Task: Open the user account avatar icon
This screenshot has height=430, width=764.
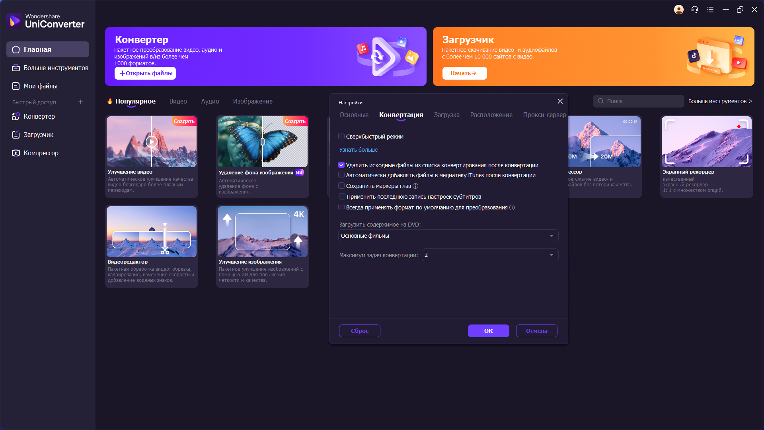Action: pos(679,10)
